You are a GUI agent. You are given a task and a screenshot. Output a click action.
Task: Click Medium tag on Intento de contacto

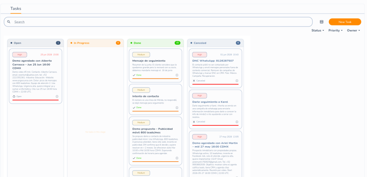click(x=141, y=90)
